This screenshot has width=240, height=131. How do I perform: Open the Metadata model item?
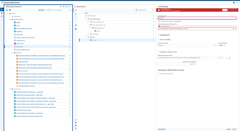(x=19, y=32)
